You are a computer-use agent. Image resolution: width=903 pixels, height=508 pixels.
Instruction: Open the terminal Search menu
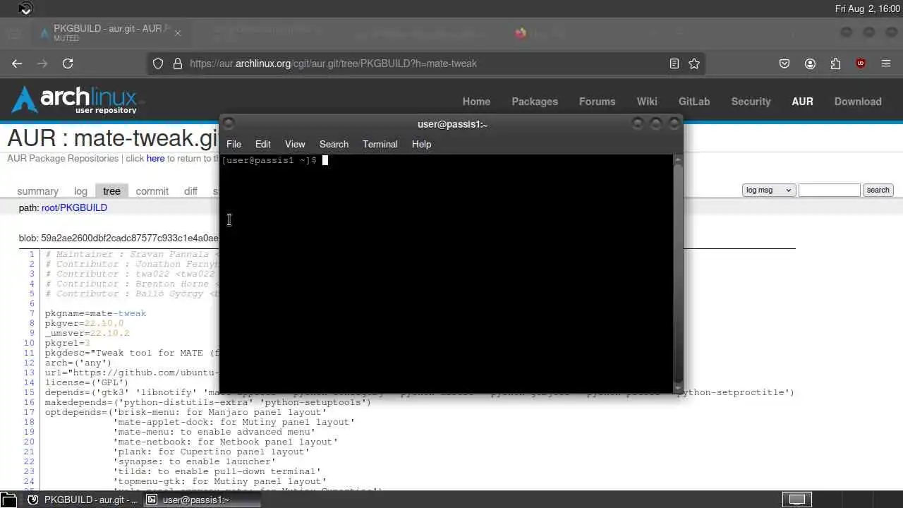click(334, 144)
